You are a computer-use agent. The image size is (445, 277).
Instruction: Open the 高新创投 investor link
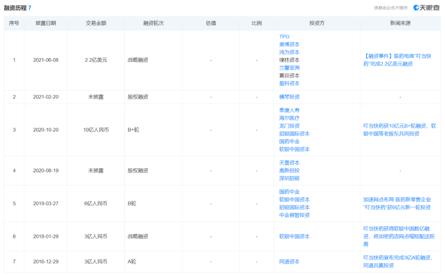click(289, 171)
